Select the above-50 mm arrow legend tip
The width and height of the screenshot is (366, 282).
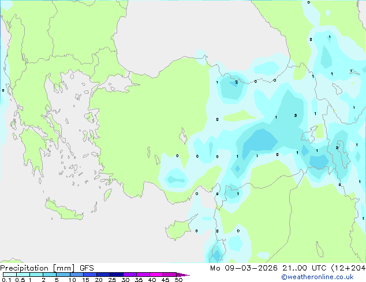(x=183, y=275)
